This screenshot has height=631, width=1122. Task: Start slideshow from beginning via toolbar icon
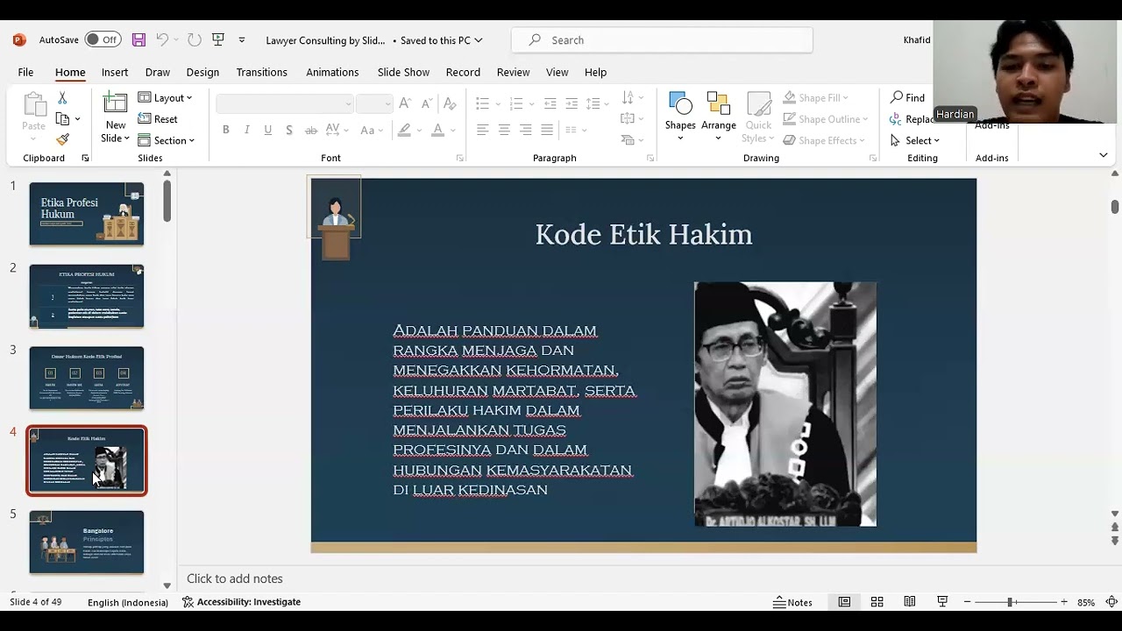coord(218,40)
